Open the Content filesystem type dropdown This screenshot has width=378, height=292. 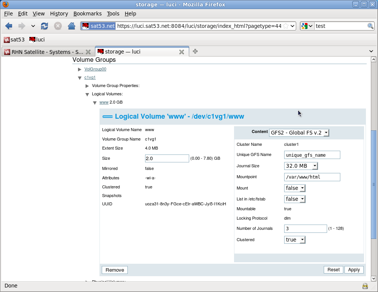tap(299, 133)
